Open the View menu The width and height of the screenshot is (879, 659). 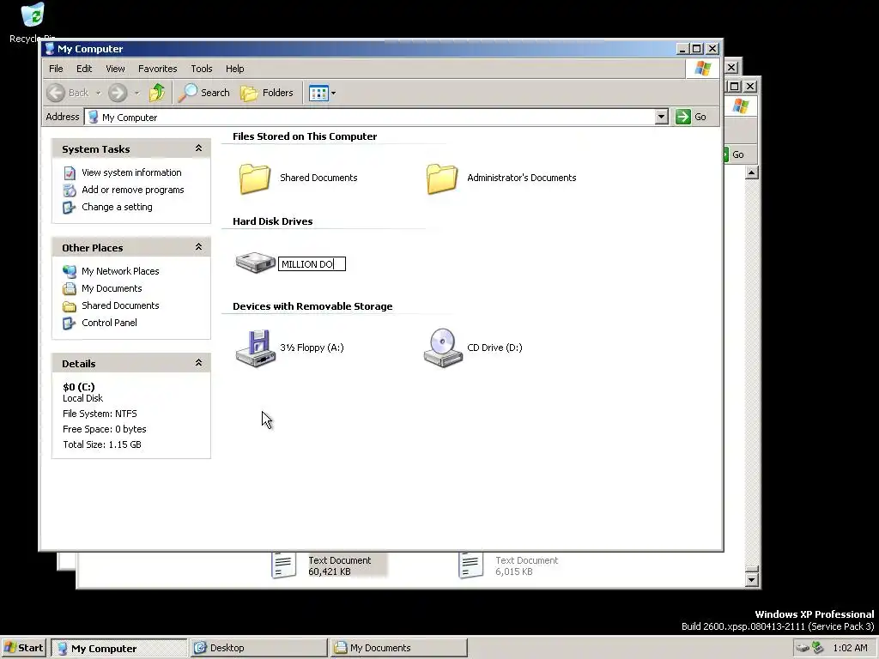pyautogui.click(x=116, y=69)
